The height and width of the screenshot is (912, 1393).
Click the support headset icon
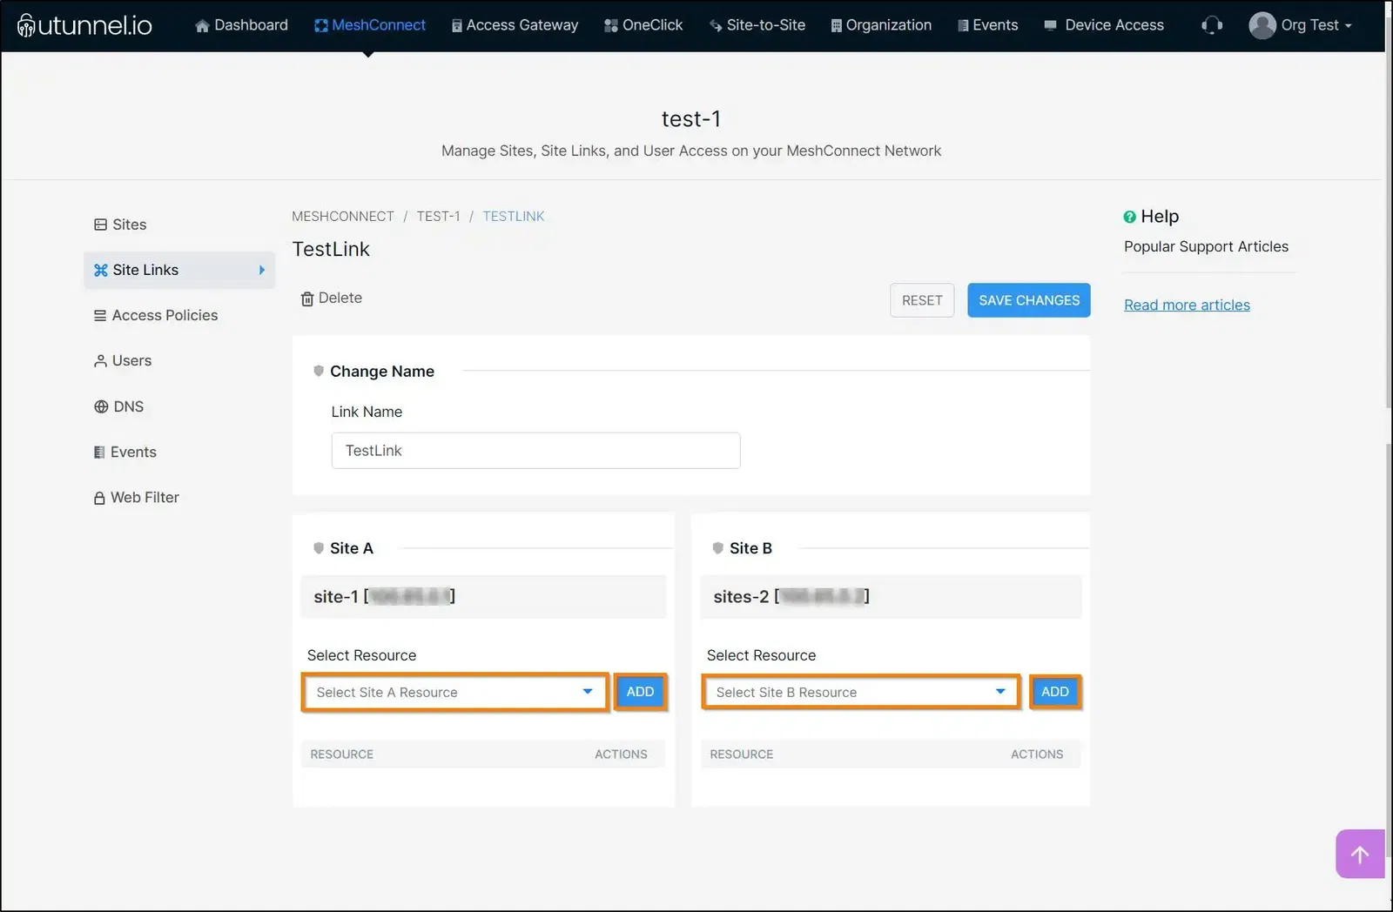coord(1212,25)
